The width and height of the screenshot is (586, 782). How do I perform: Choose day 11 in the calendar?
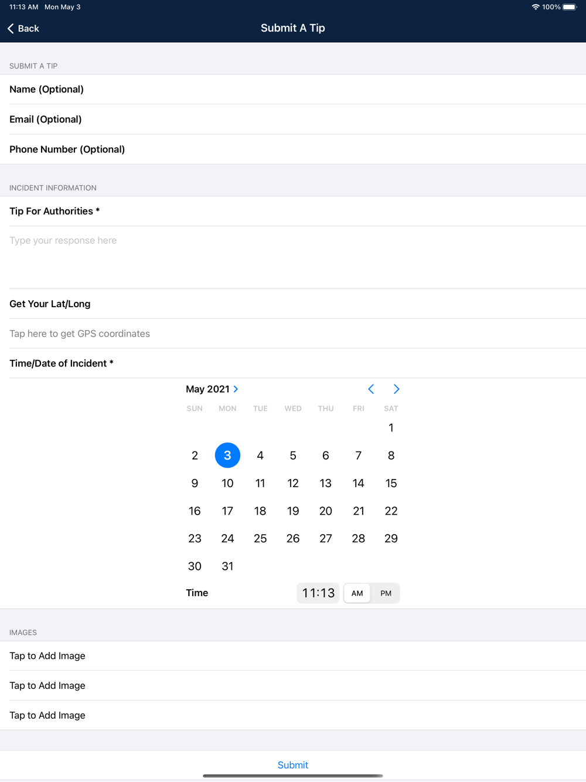point(260,483)
